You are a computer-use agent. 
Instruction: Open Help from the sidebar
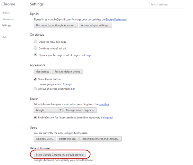5,37
